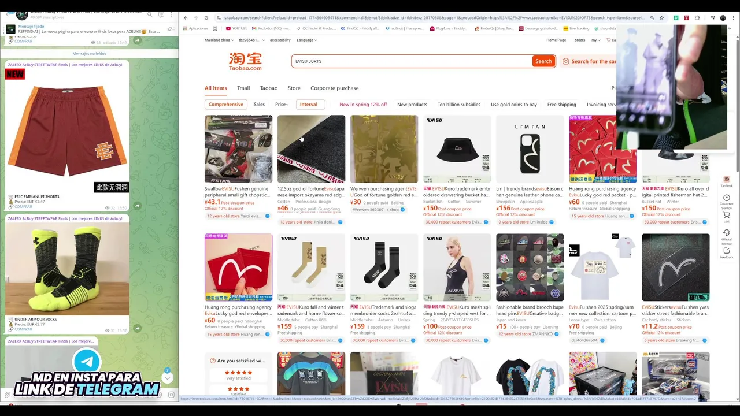Click COMPRAR under Eric Emmanuel Shorts
The image size is (740, 416).
(x=23, y=206)
